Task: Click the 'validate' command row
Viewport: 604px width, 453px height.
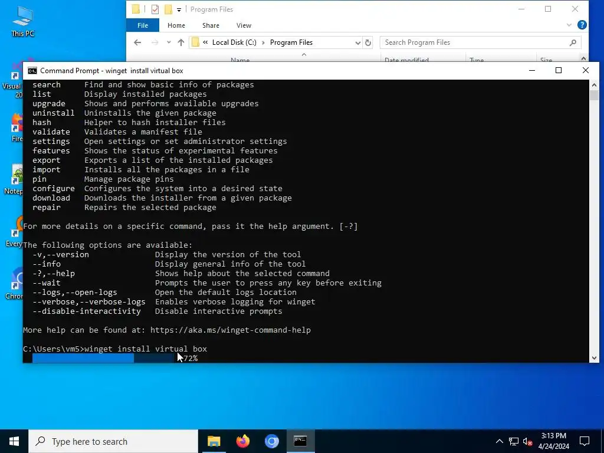Action: pyautogui.click(x=117, y=132)
